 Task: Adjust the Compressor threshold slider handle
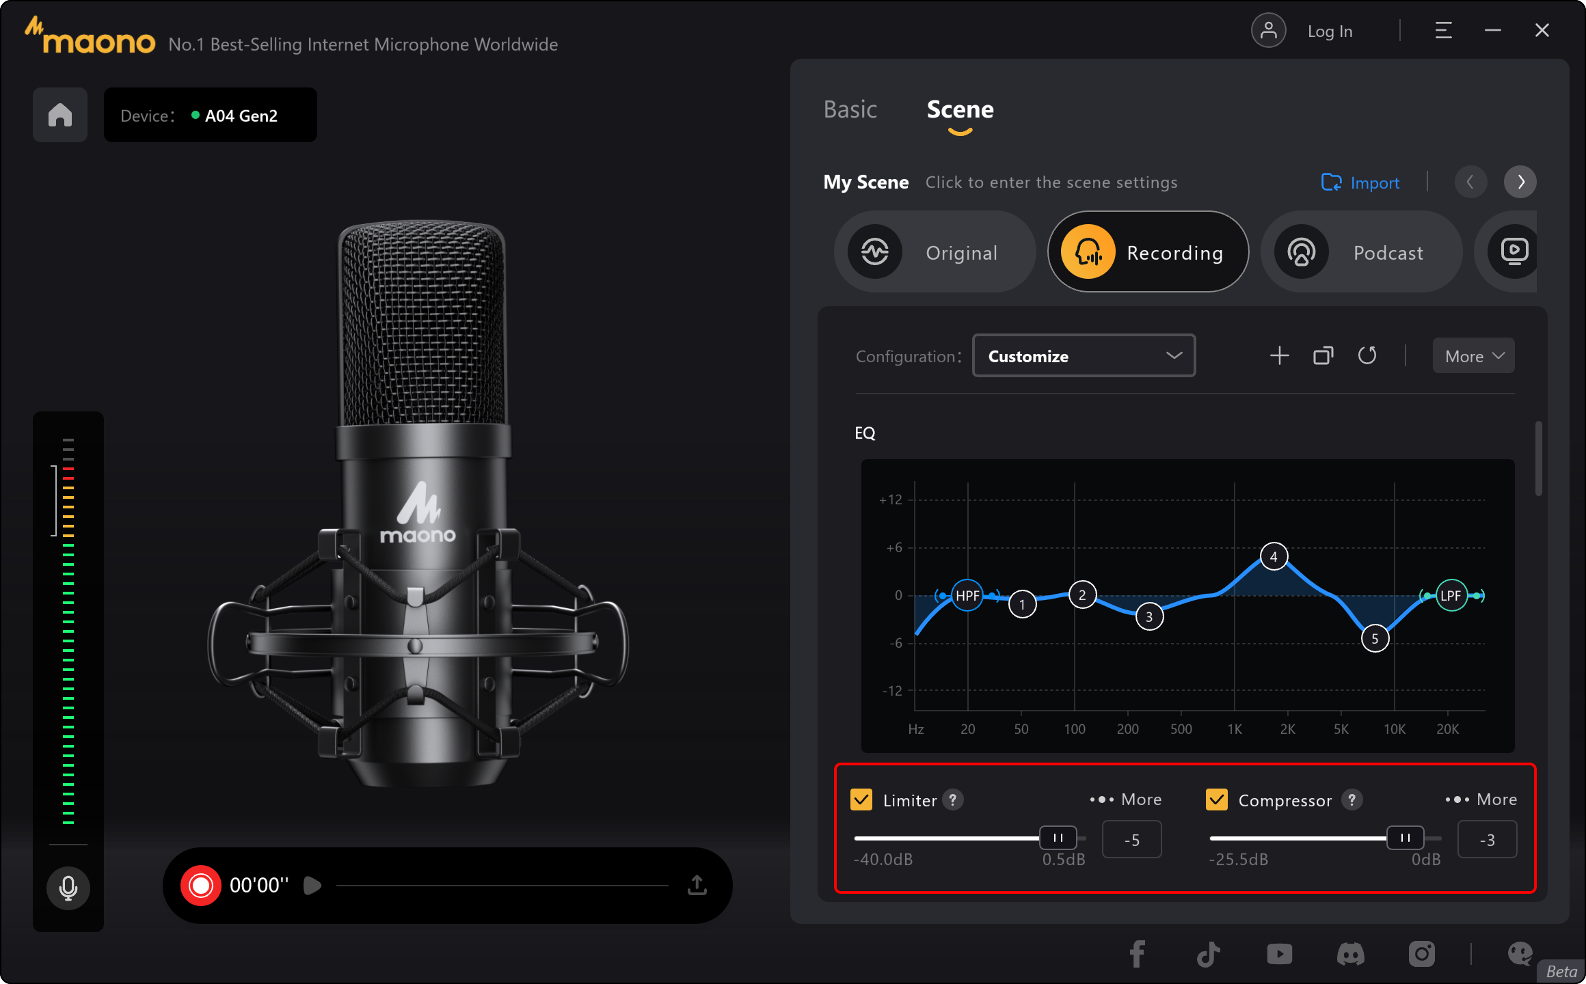(1405, 838)
